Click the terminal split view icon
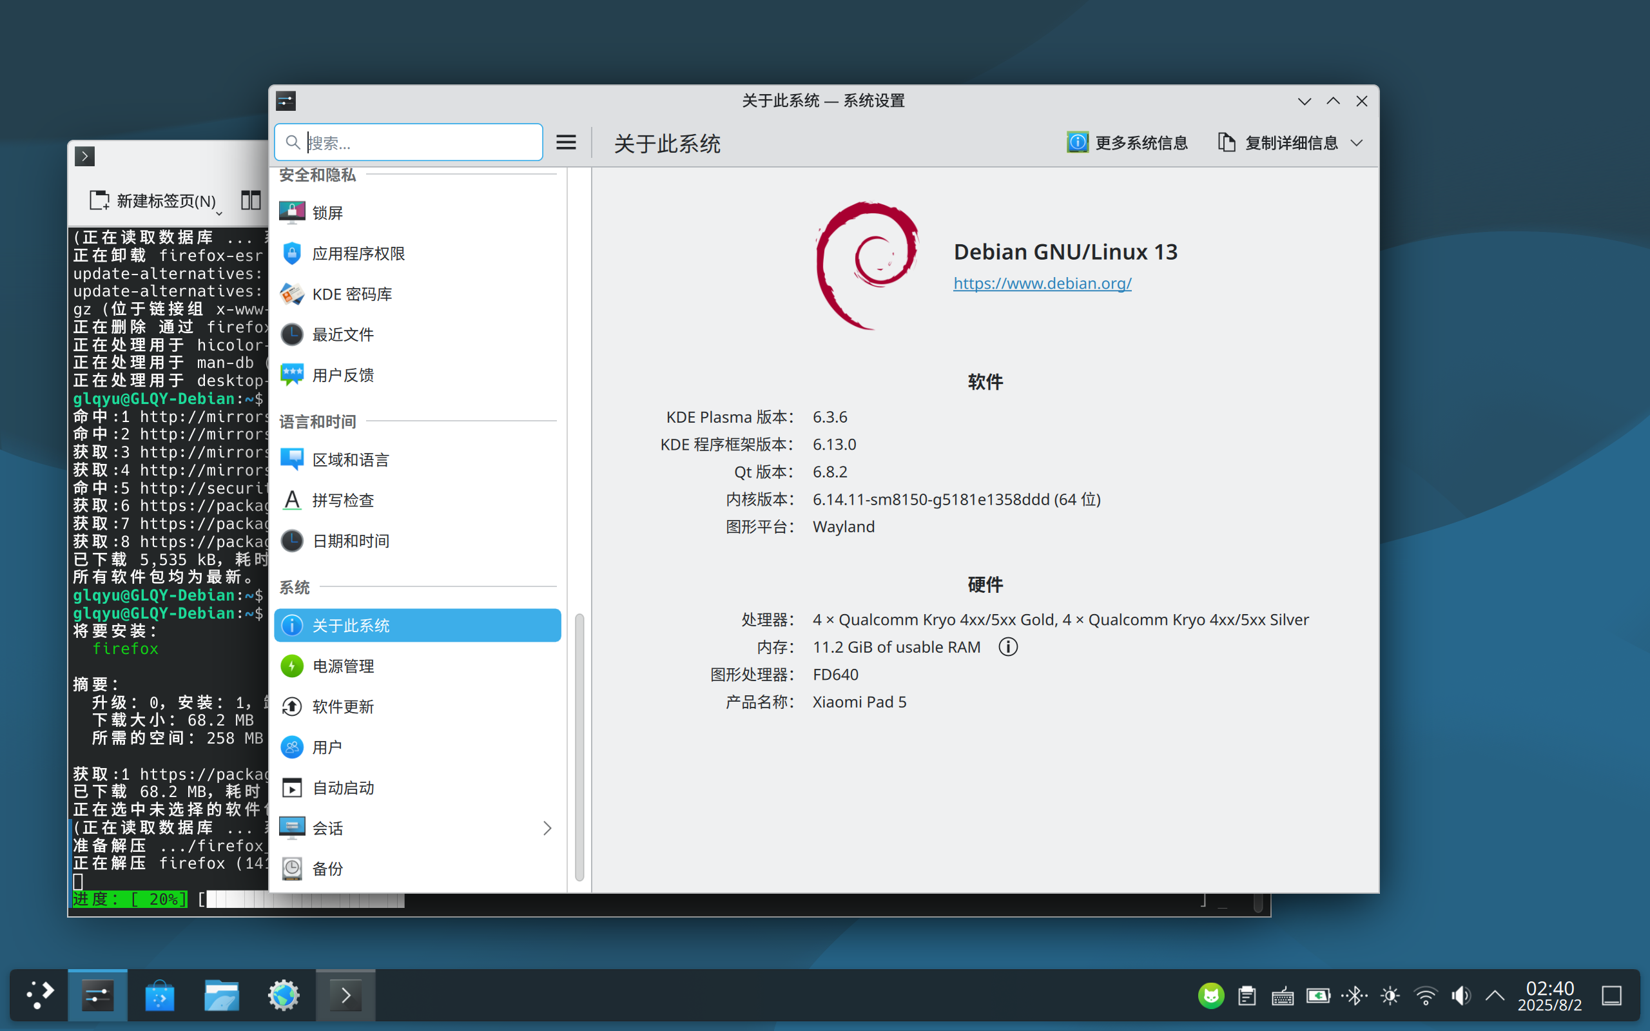Image resolution: width=1650 pixels, height=1031 pixels. coord(251,200)
